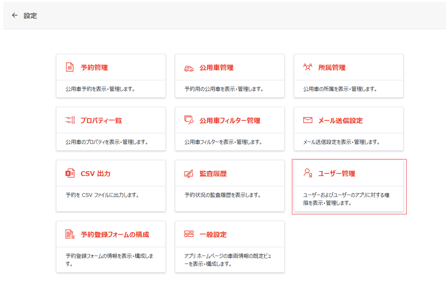
Task: Click the 設定 page heading
Action: (30, 16)
